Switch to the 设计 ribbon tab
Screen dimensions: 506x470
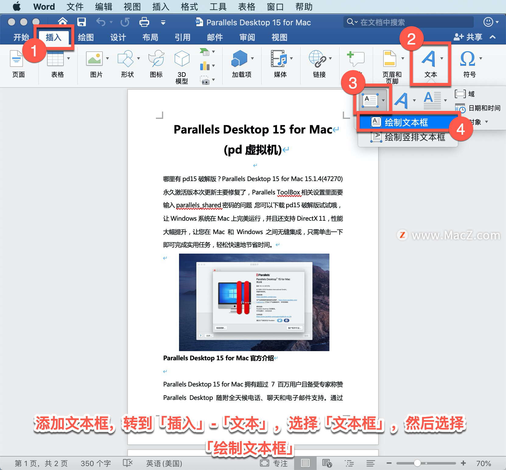(x=118, y=37)
